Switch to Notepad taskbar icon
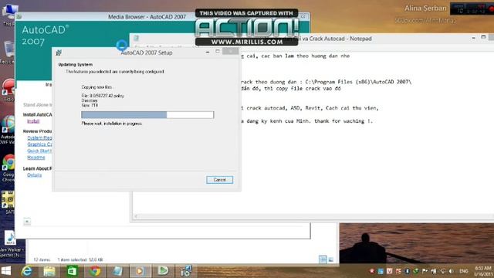This screenshot has height=278, width=494. point(117,271)
